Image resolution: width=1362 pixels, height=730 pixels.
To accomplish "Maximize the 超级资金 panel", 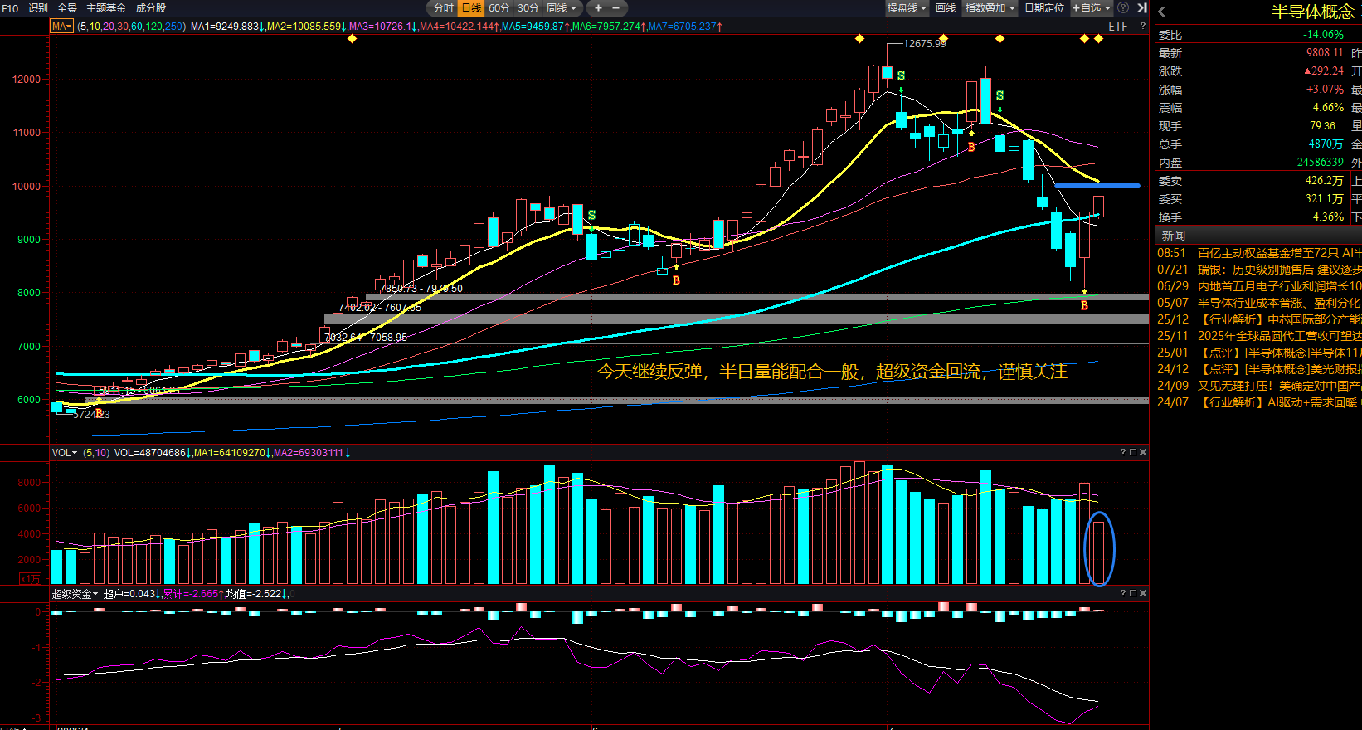I will 1133,593.
